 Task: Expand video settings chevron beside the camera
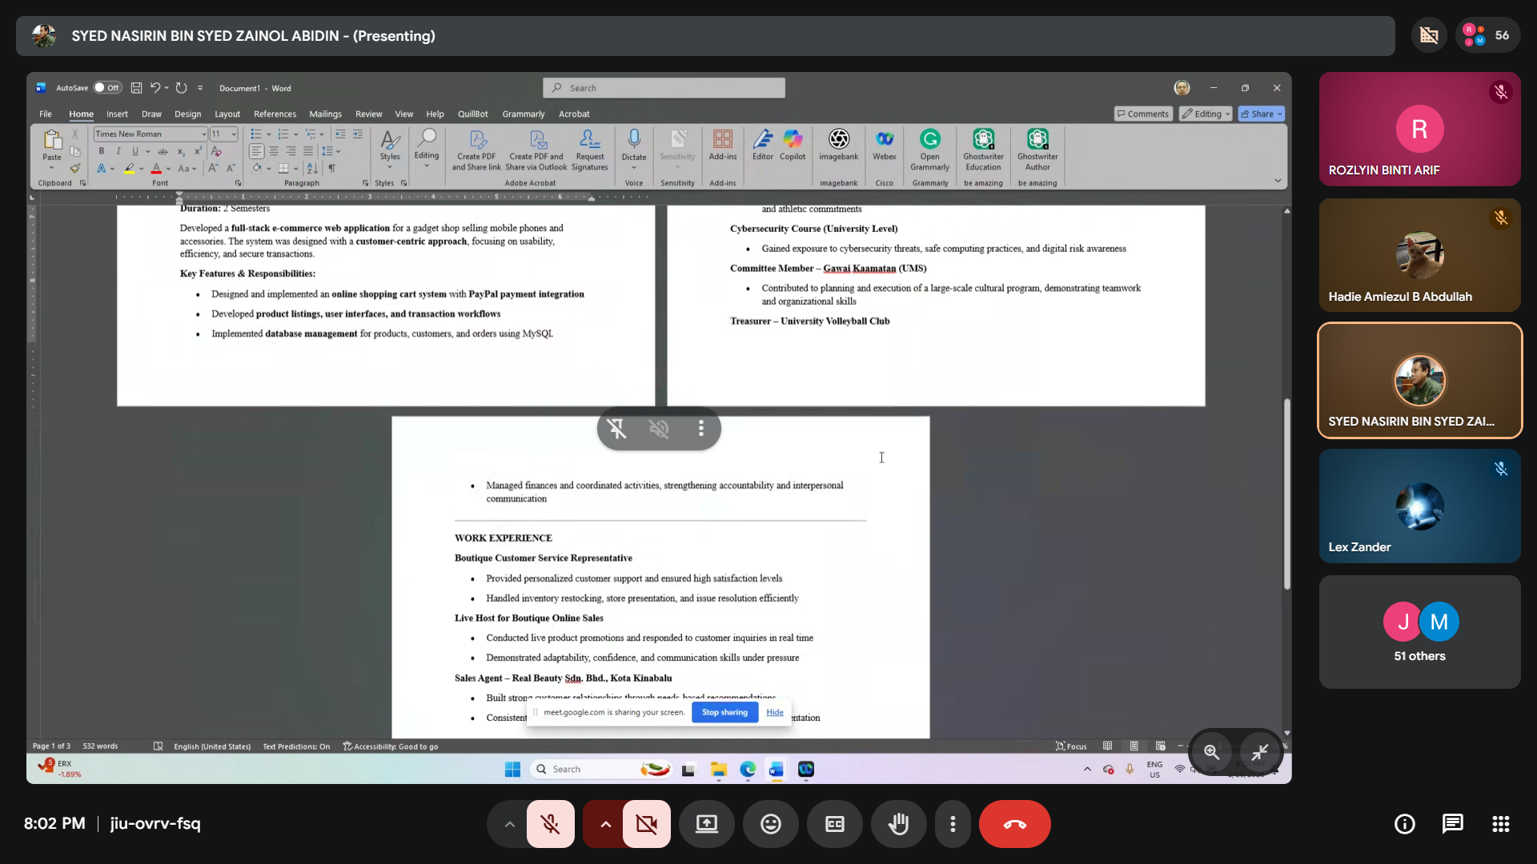click(605, 824)
